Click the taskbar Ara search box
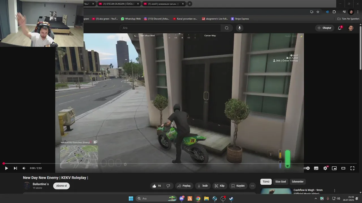 click(x=156, y=198)
